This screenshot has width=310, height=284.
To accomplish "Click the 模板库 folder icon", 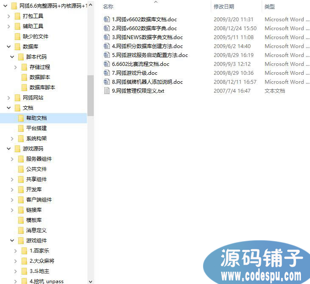I will coord(21,220).
